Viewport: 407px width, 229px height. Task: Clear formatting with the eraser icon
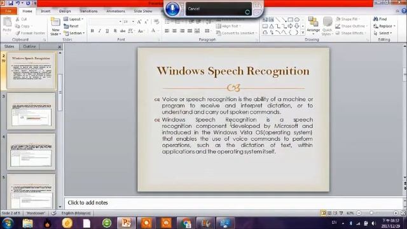156,22
